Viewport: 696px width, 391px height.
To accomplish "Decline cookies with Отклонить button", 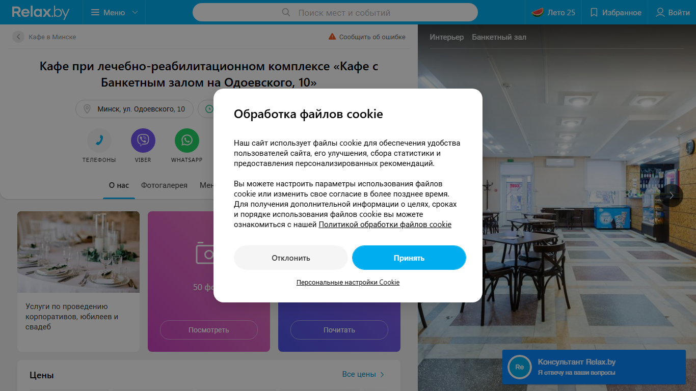I will (x=291, y=258).
